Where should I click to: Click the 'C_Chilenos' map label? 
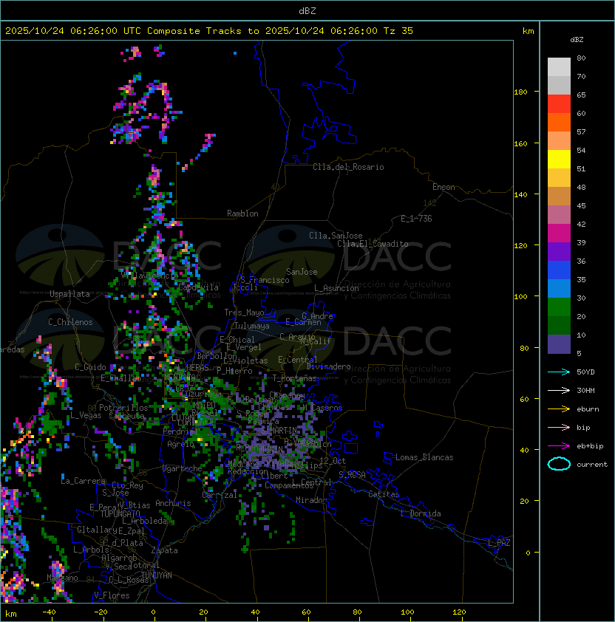click(x=70, y=322)
